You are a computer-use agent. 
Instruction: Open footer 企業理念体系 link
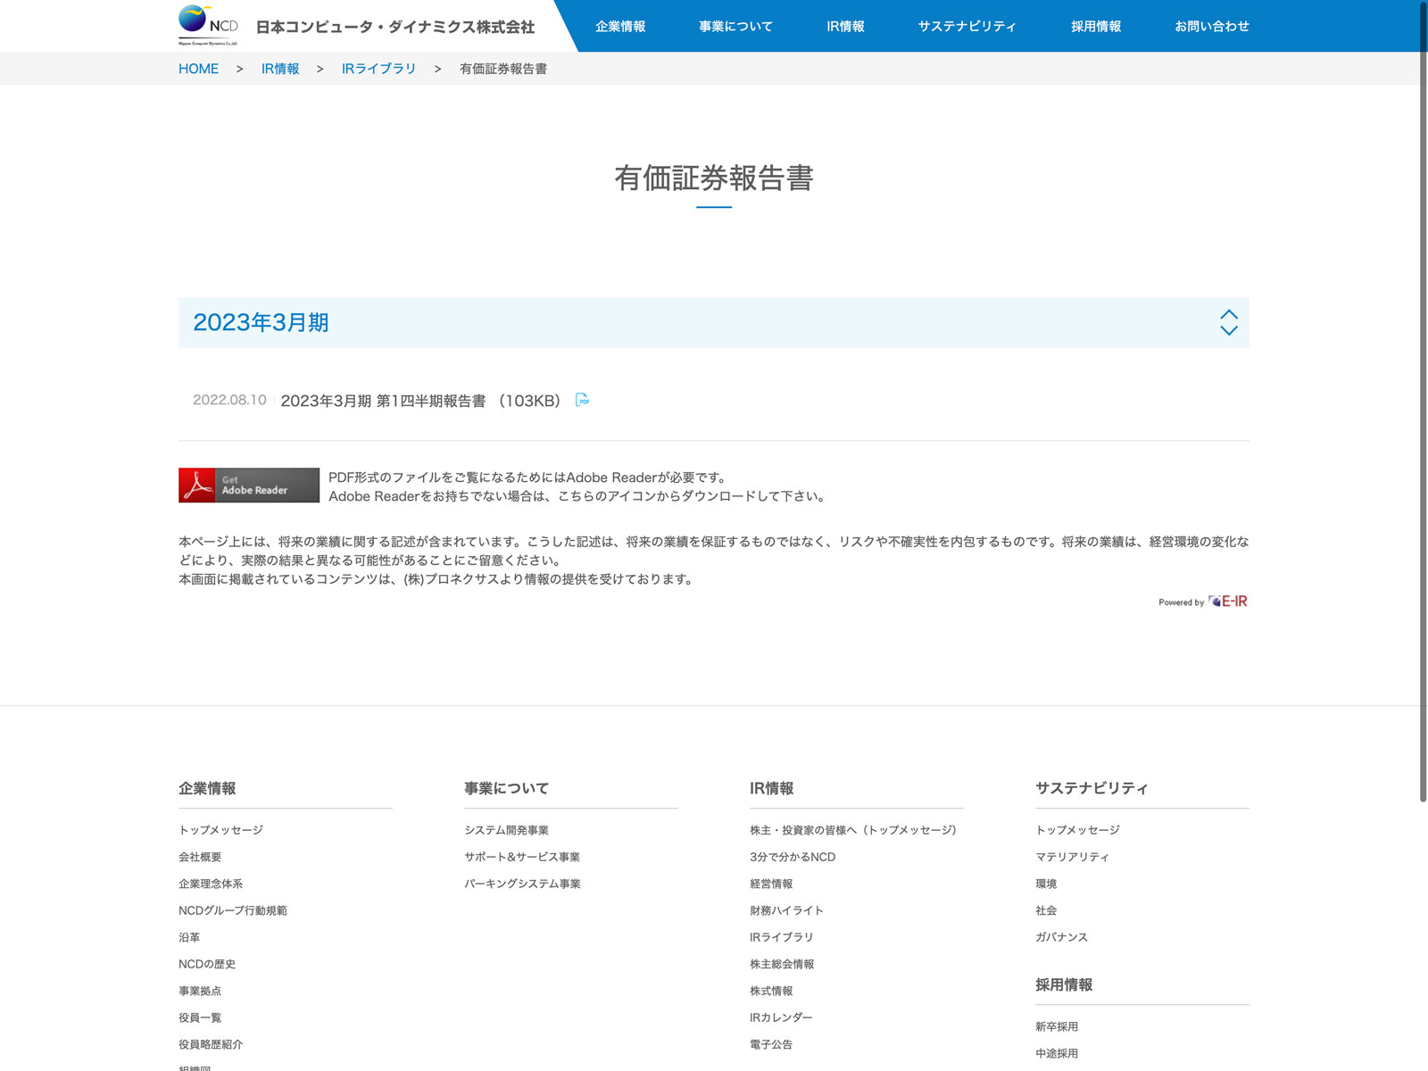[x=211, y=884]
